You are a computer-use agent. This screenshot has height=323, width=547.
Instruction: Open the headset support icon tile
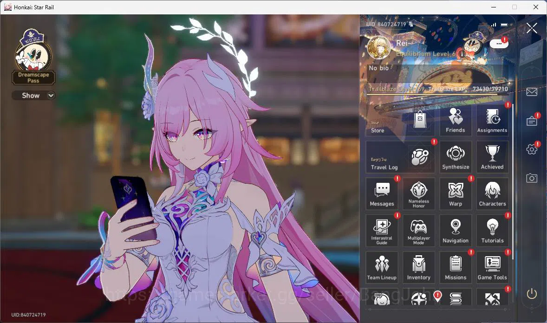(x=382, y=297)
